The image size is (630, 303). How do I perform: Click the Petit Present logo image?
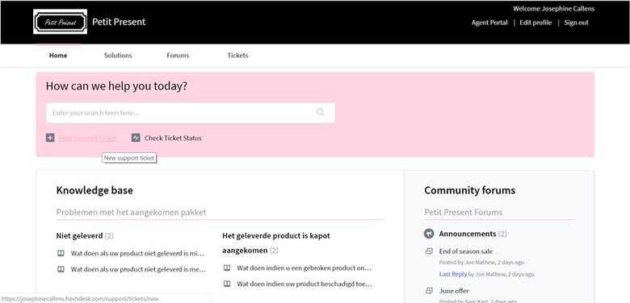pyautogui.click(x=60, y=22)
